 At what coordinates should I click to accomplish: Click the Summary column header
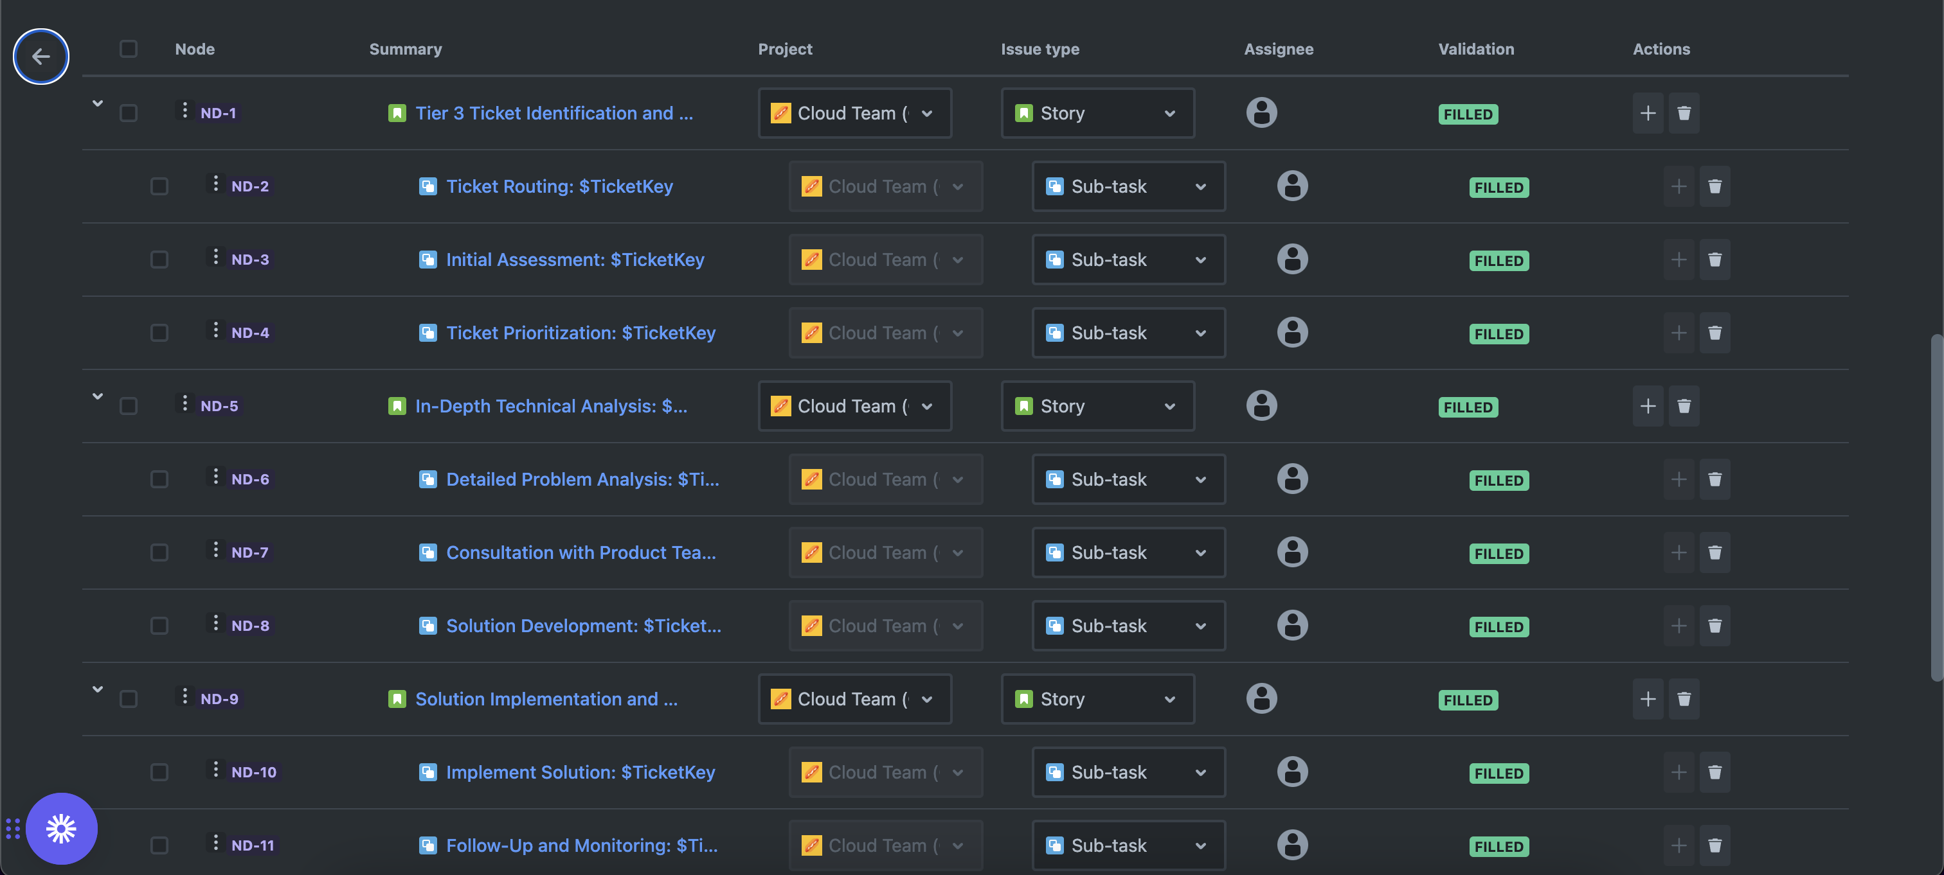coord(405,49)
